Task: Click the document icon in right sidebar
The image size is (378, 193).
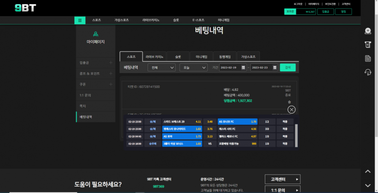Action: [368, 58]
